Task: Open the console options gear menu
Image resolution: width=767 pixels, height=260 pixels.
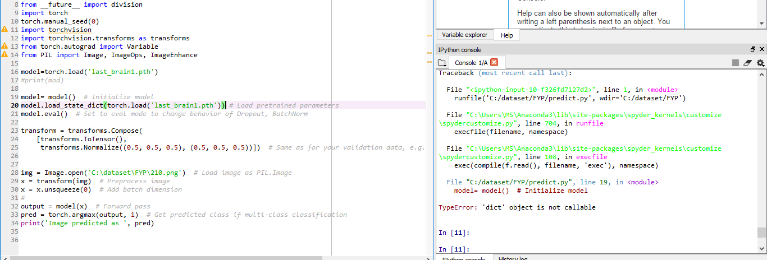Action: (760, 63)
